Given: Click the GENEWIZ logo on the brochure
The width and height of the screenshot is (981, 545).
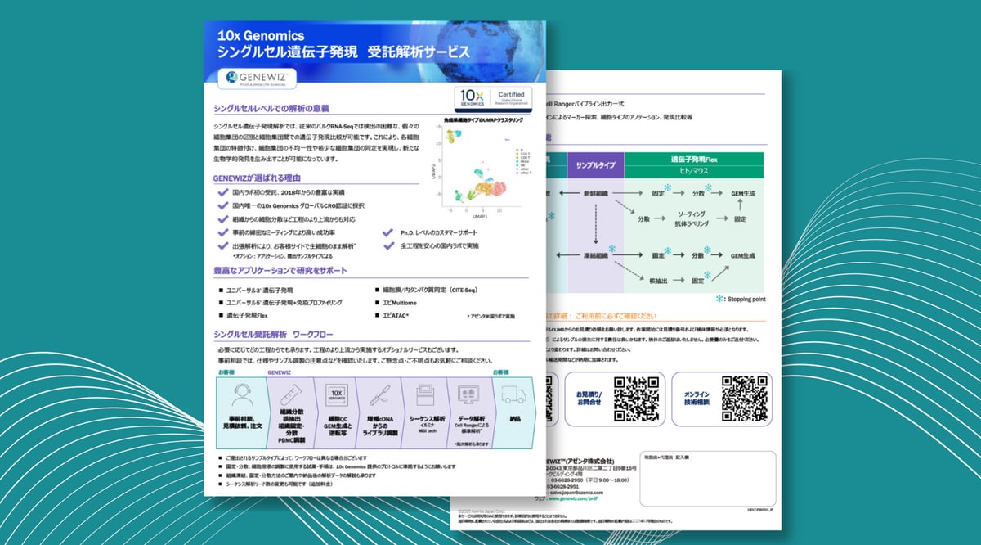Looking at the screenshot, I should pyautogui.click(x=256, y=78).
